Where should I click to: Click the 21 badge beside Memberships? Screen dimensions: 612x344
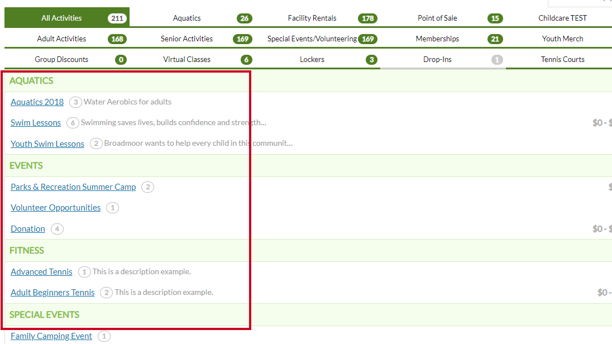click(x=495, y=39)
